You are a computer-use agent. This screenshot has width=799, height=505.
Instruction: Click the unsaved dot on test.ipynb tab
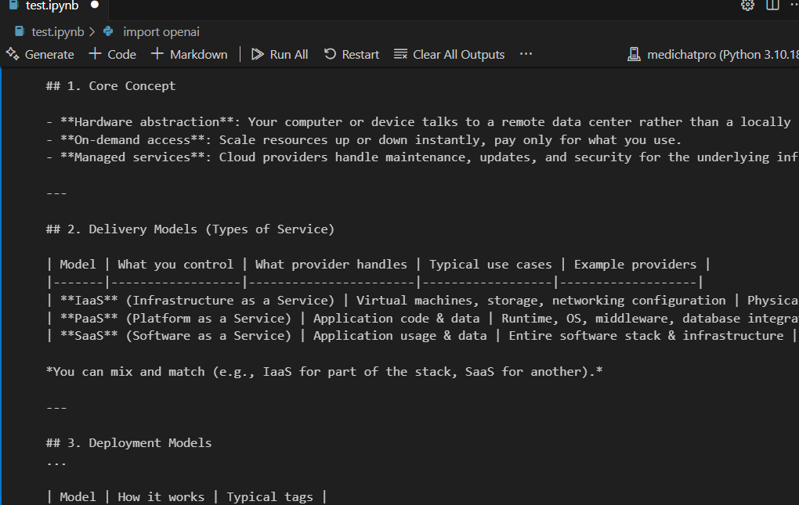[95, 5]
